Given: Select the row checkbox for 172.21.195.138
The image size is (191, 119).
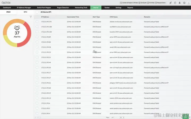Looking at the screenshot, I should coord(37,27).
